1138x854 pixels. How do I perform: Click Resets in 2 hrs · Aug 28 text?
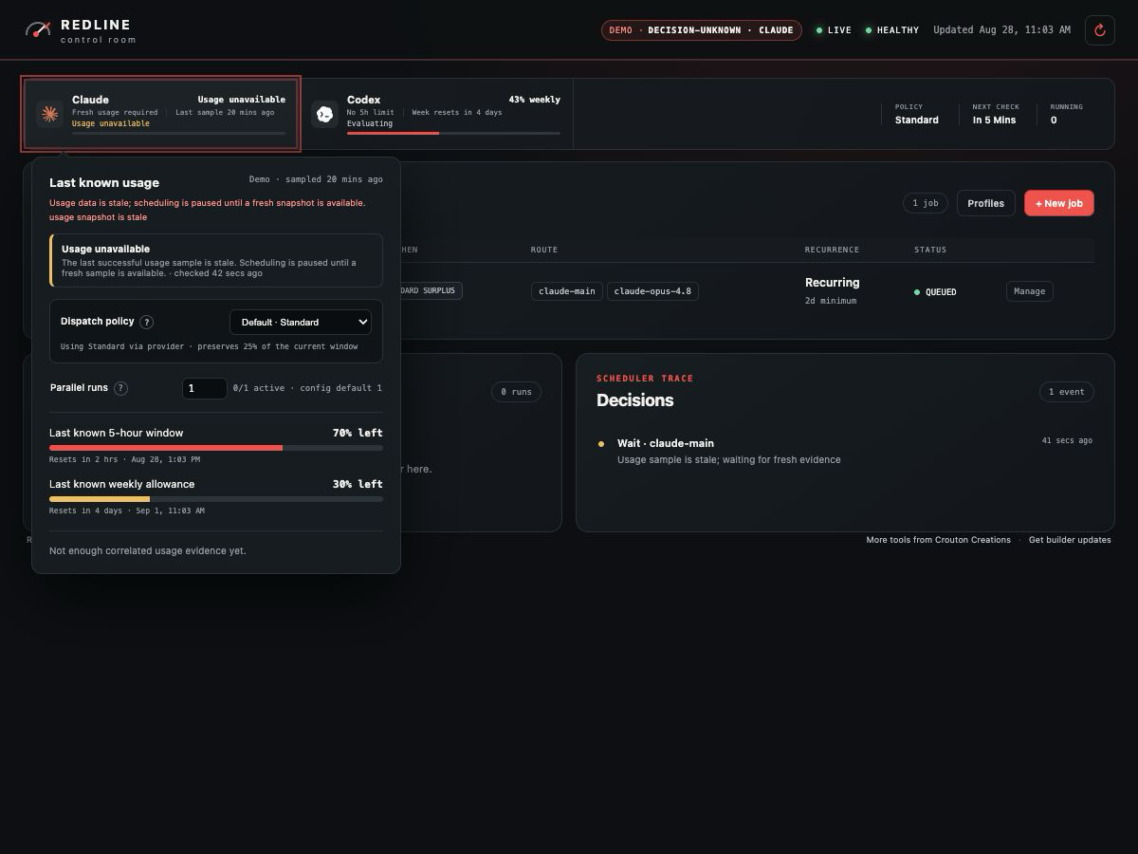pyautogui.click(x=124, y=459)
